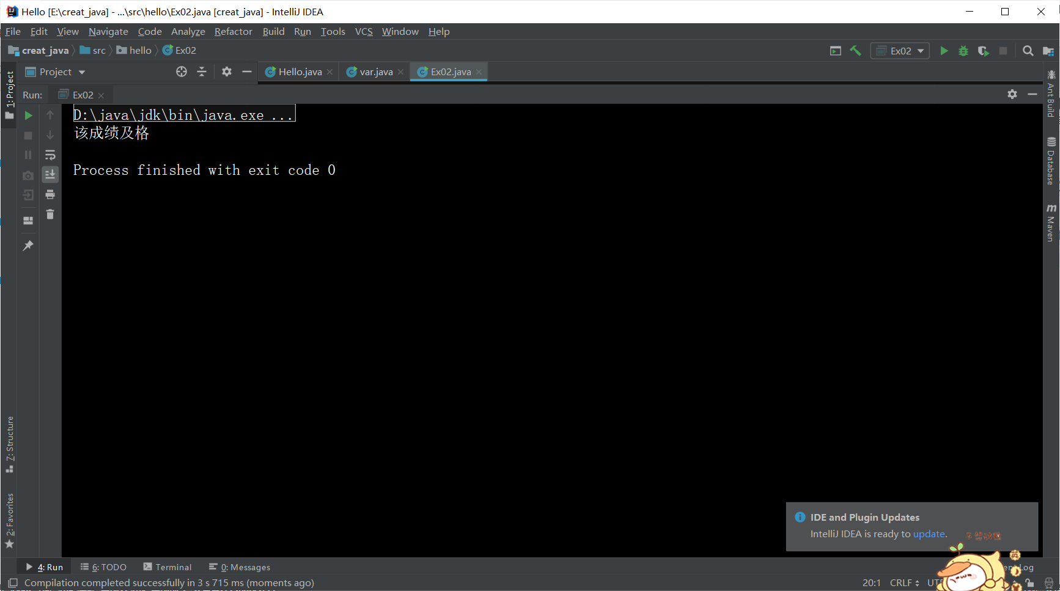Viewport: 1060px width, 591px height.
Task: Open the Navigate menu
Action: coord(108,31)
